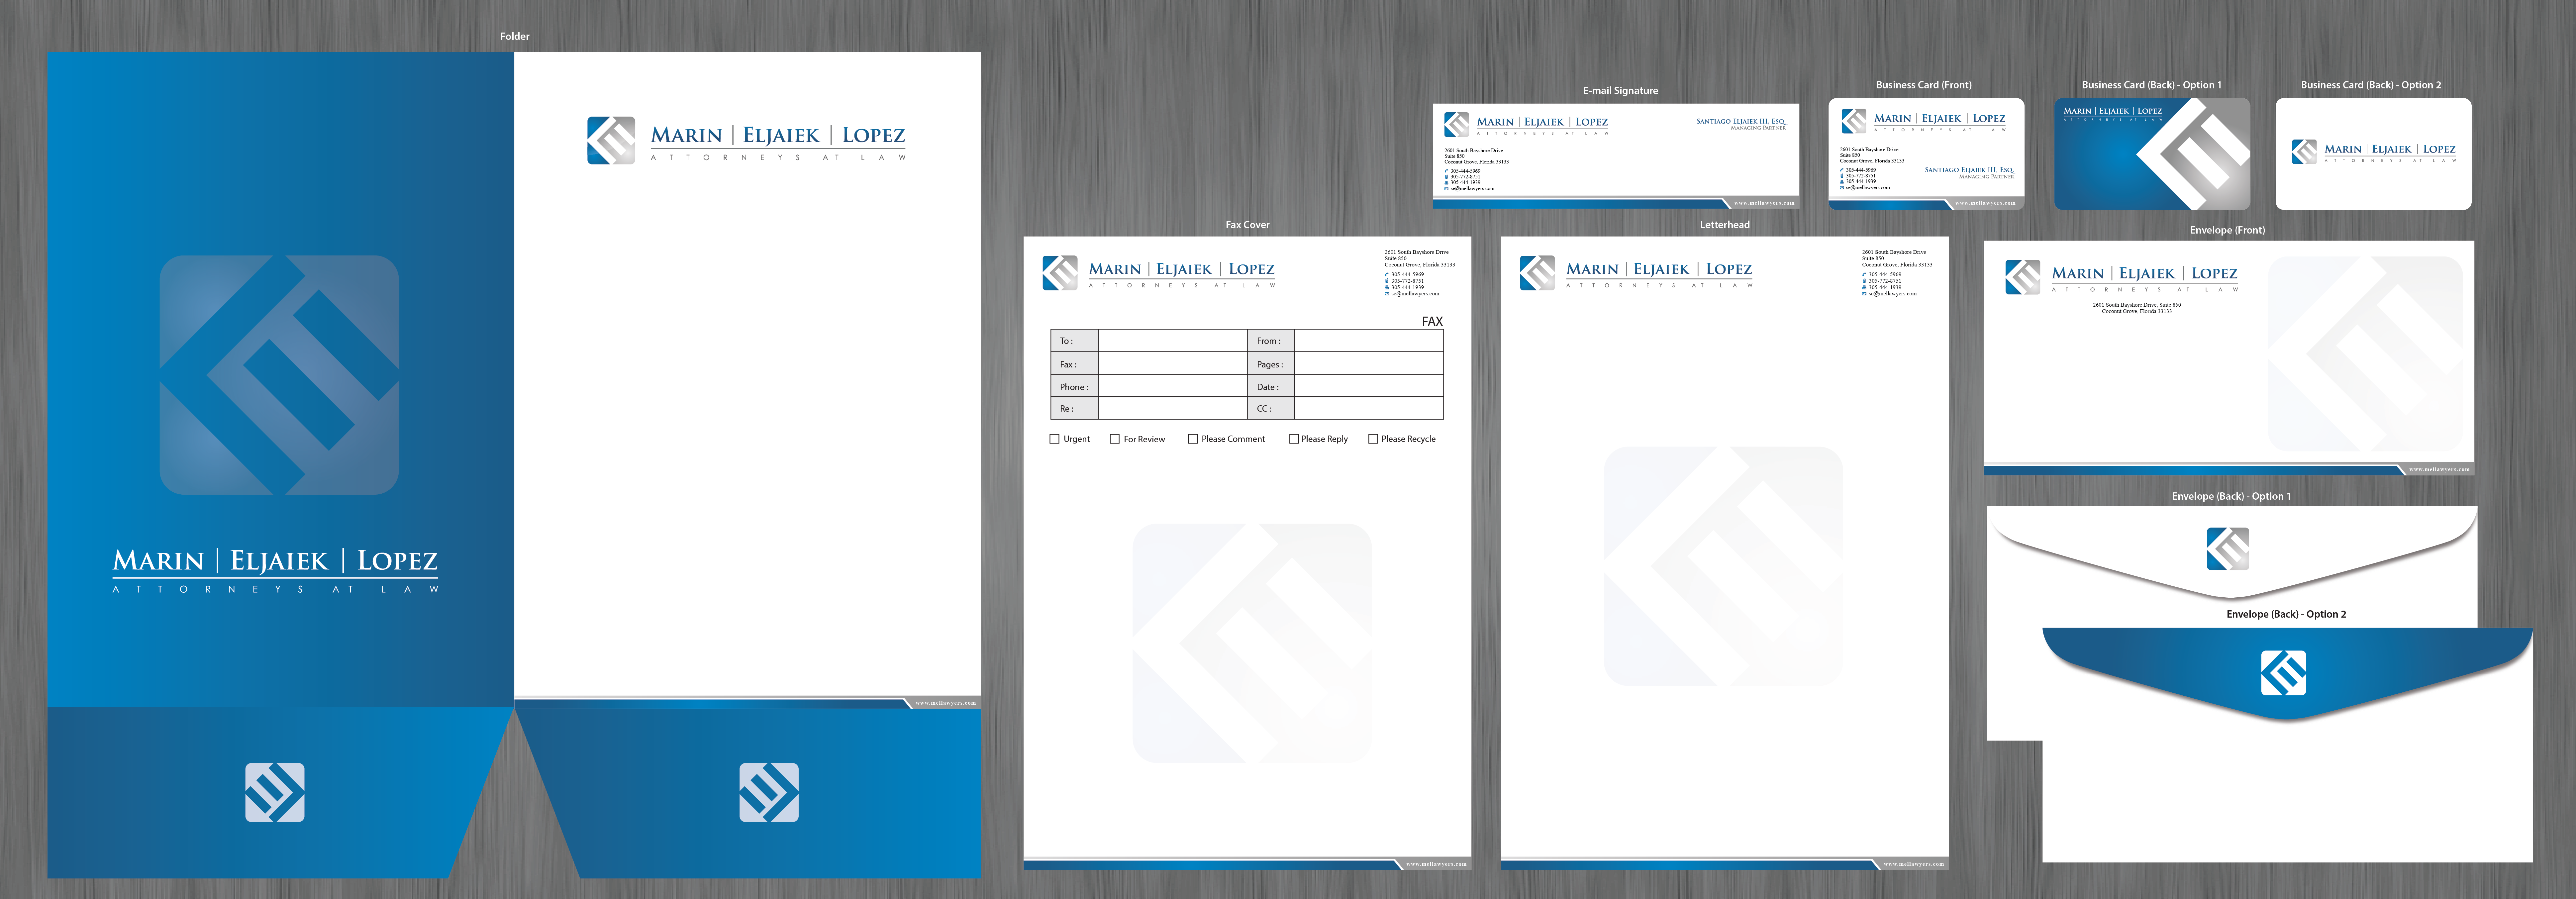The height and width of the screenshot is (899, 2576).
Task: Click the logo on Envelope Back Option 1 flap
Action: pyautogui.click(x=2228, y=549)
